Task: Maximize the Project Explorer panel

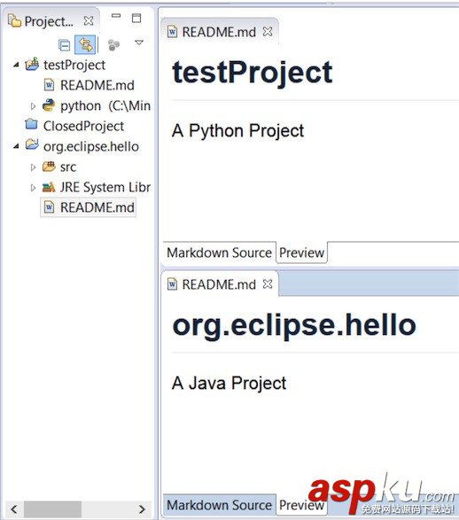Action: (136, 18)
